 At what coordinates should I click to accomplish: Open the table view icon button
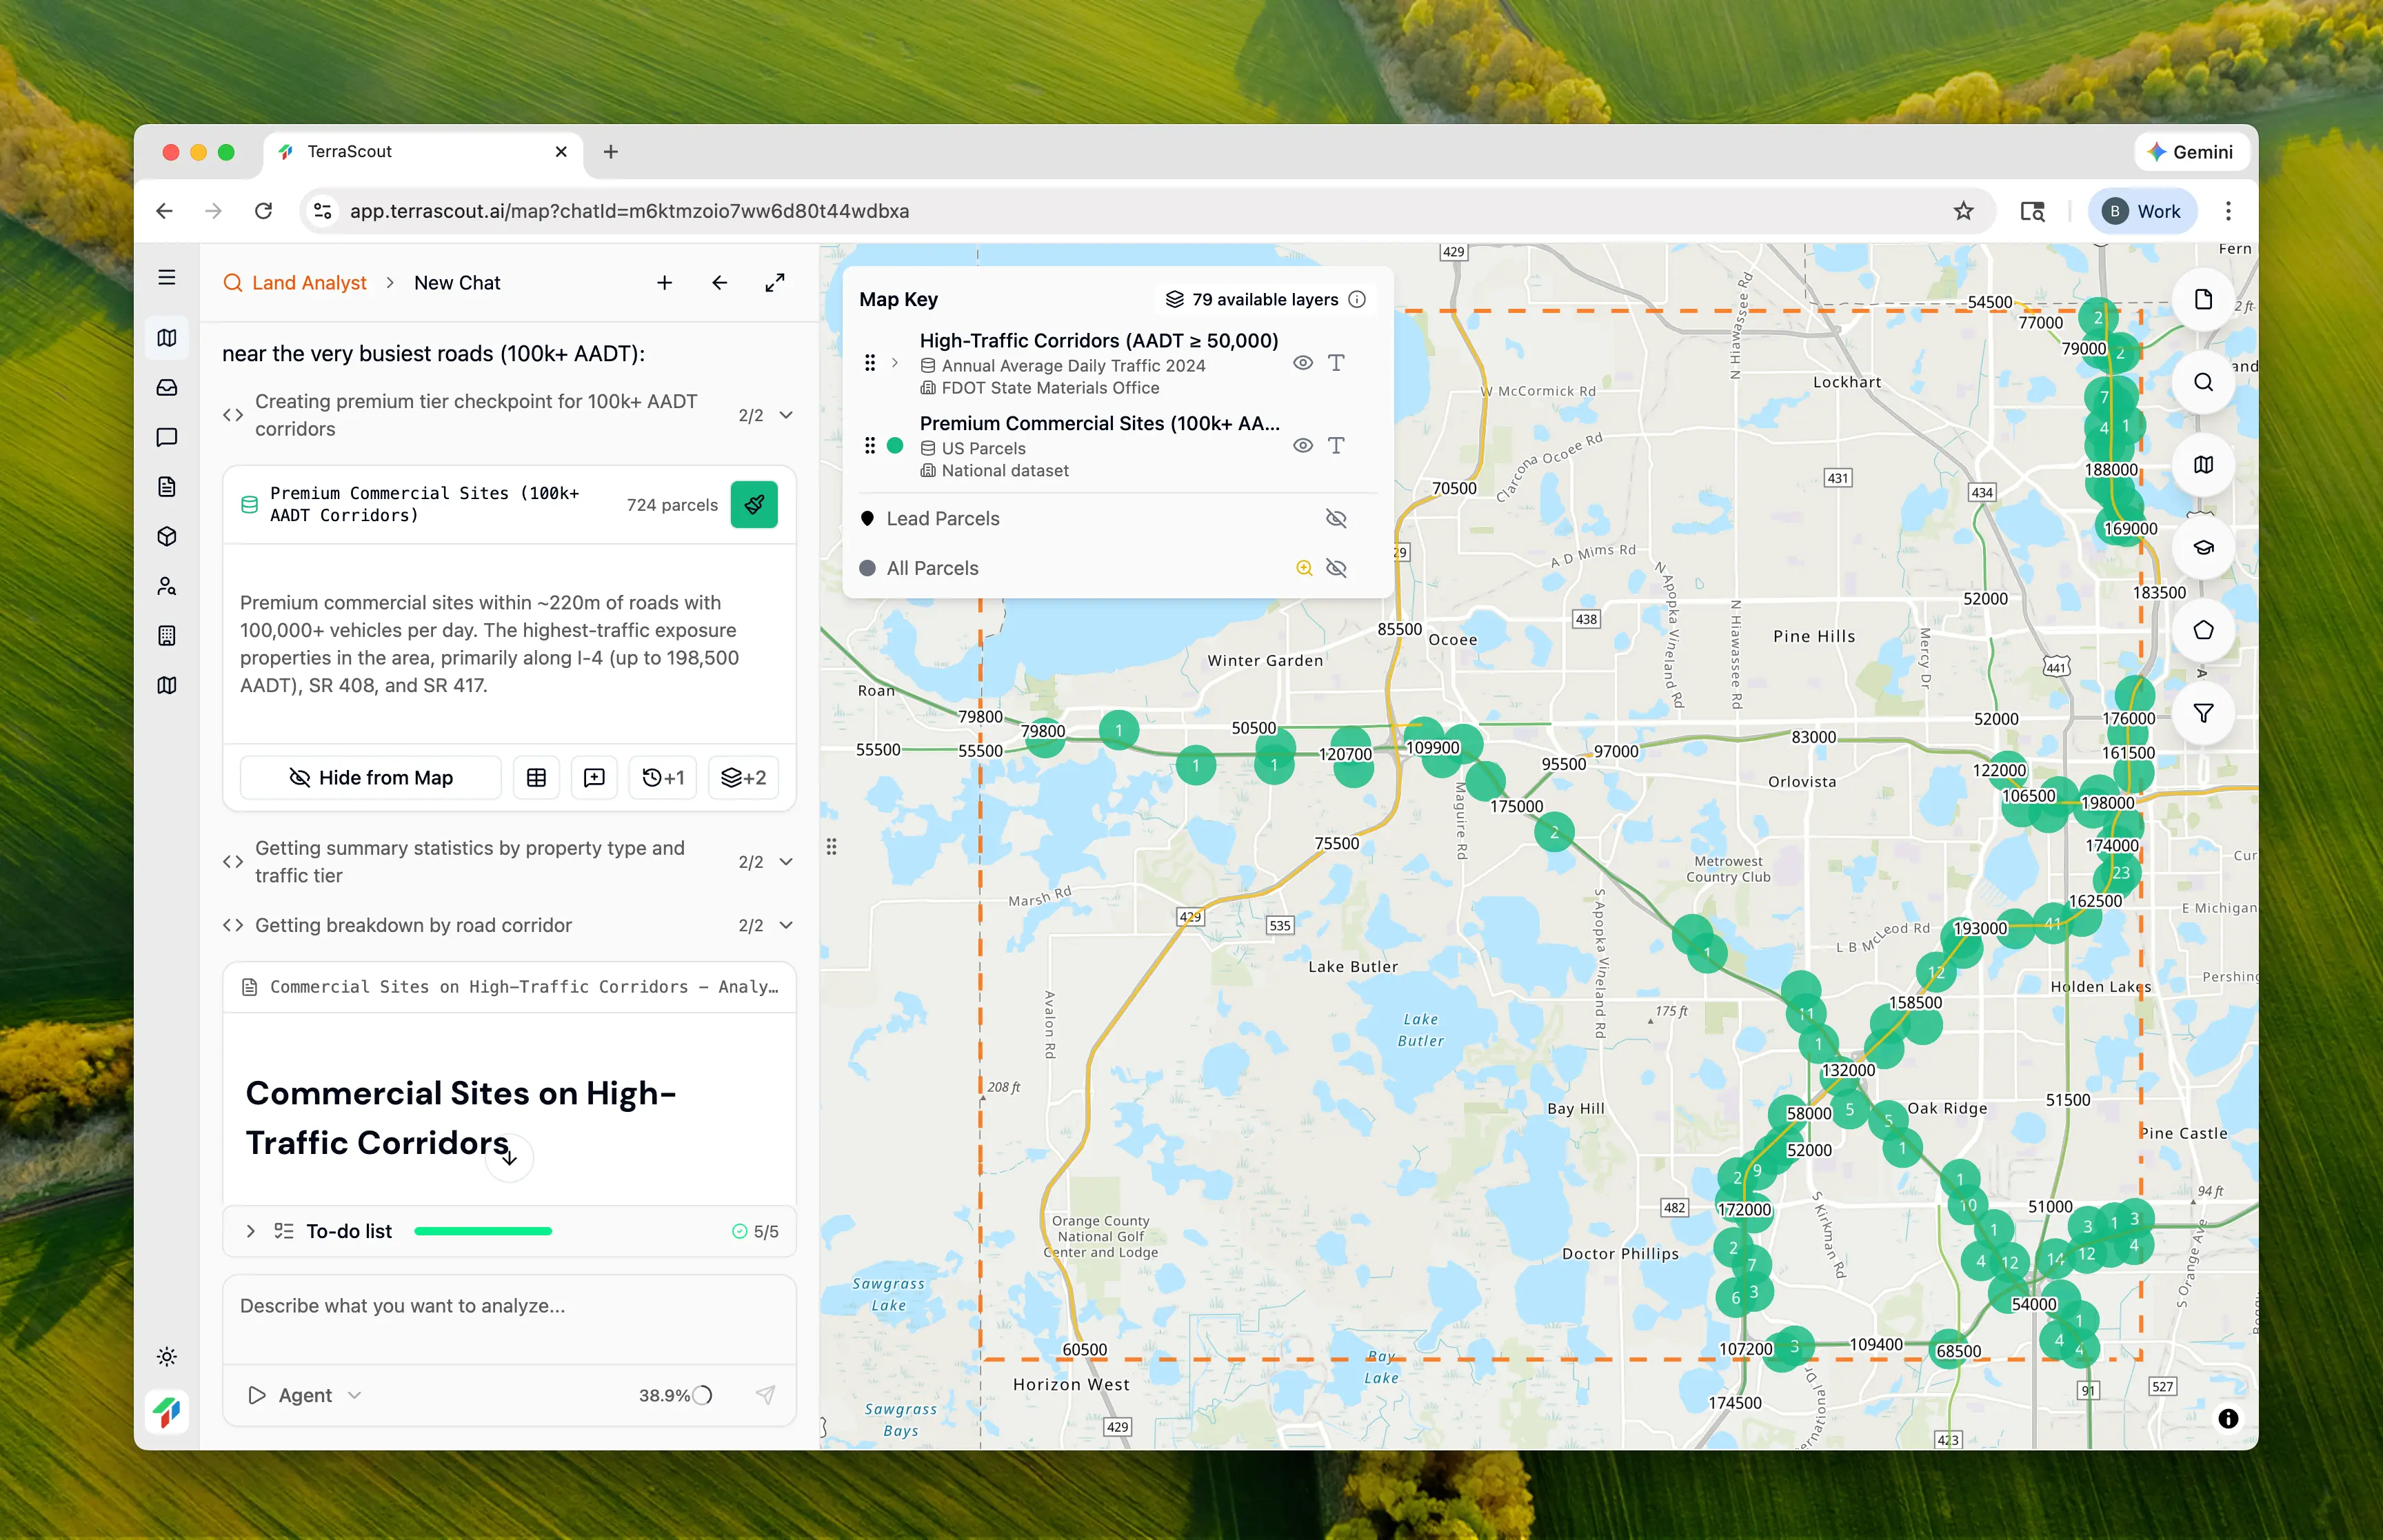[x=536, y=777]
